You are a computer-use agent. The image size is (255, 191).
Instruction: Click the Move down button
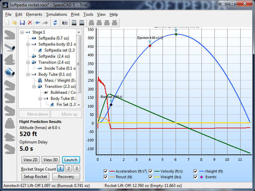point(35,114)
